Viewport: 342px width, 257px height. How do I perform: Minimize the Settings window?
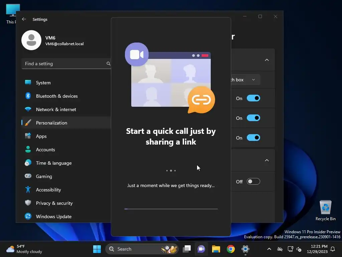click(x=245, y=16)
